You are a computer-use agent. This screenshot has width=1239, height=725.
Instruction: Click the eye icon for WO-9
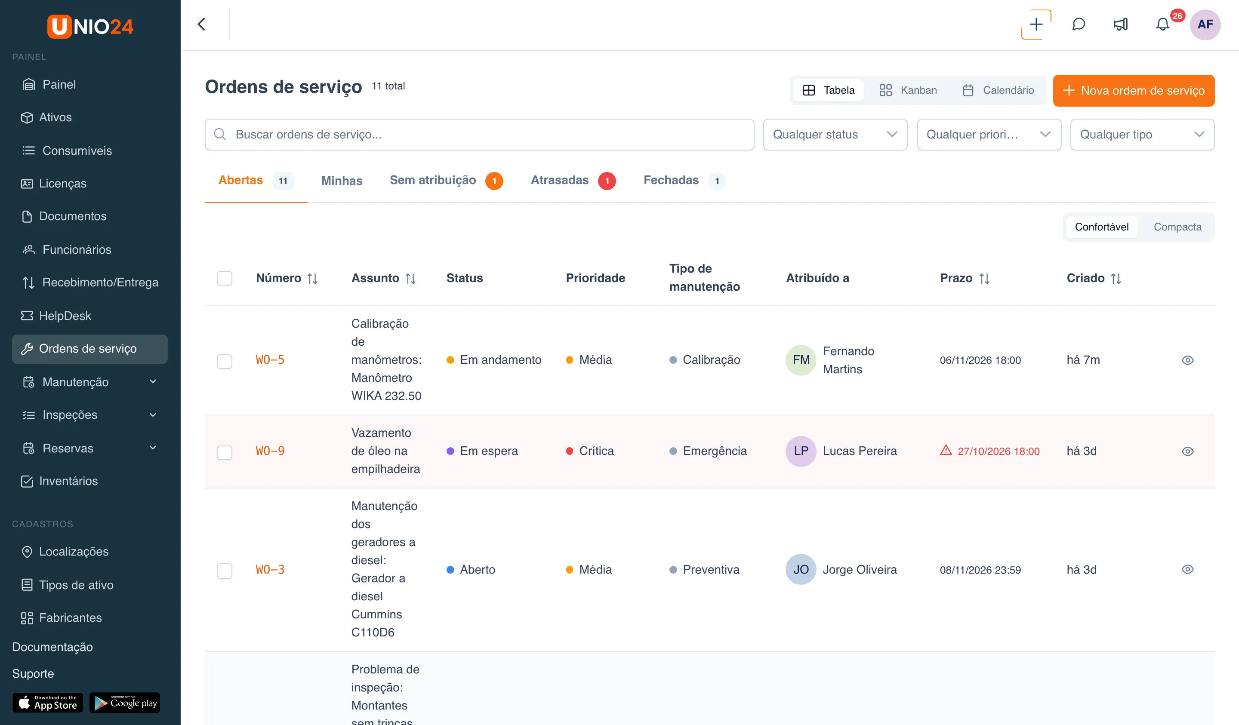coord(1187,451)
